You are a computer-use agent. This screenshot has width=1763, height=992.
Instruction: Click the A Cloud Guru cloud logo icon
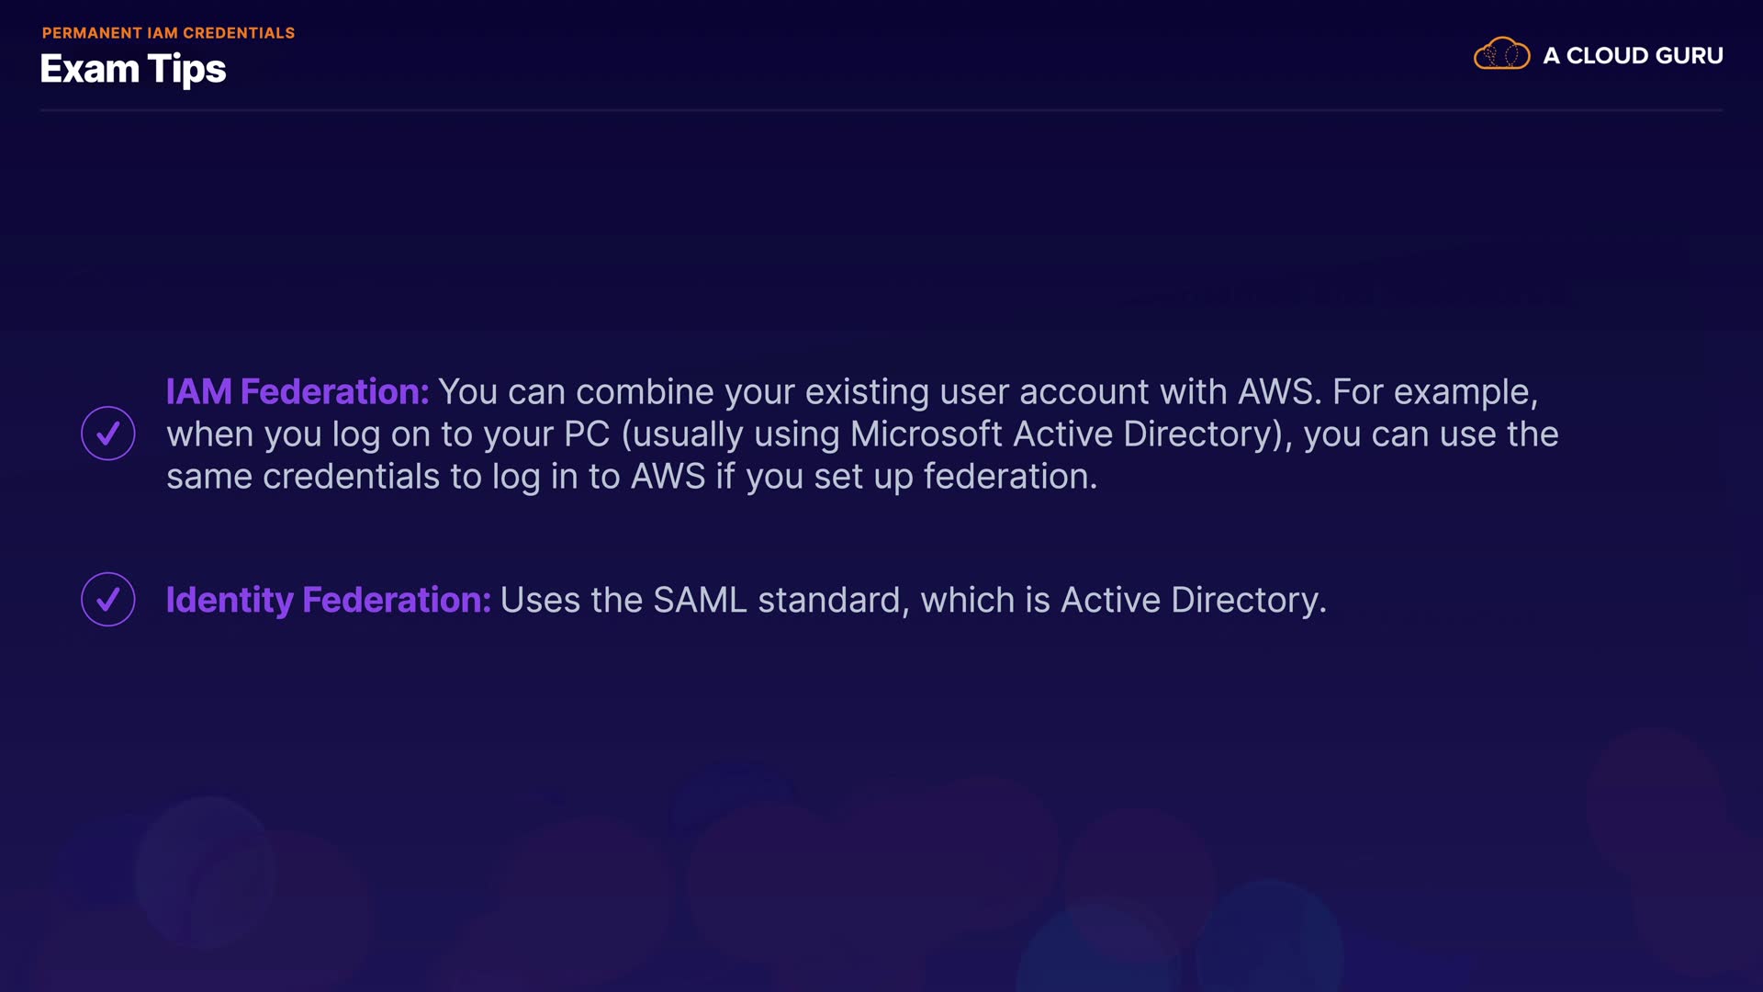click(x=1501, y=54)
